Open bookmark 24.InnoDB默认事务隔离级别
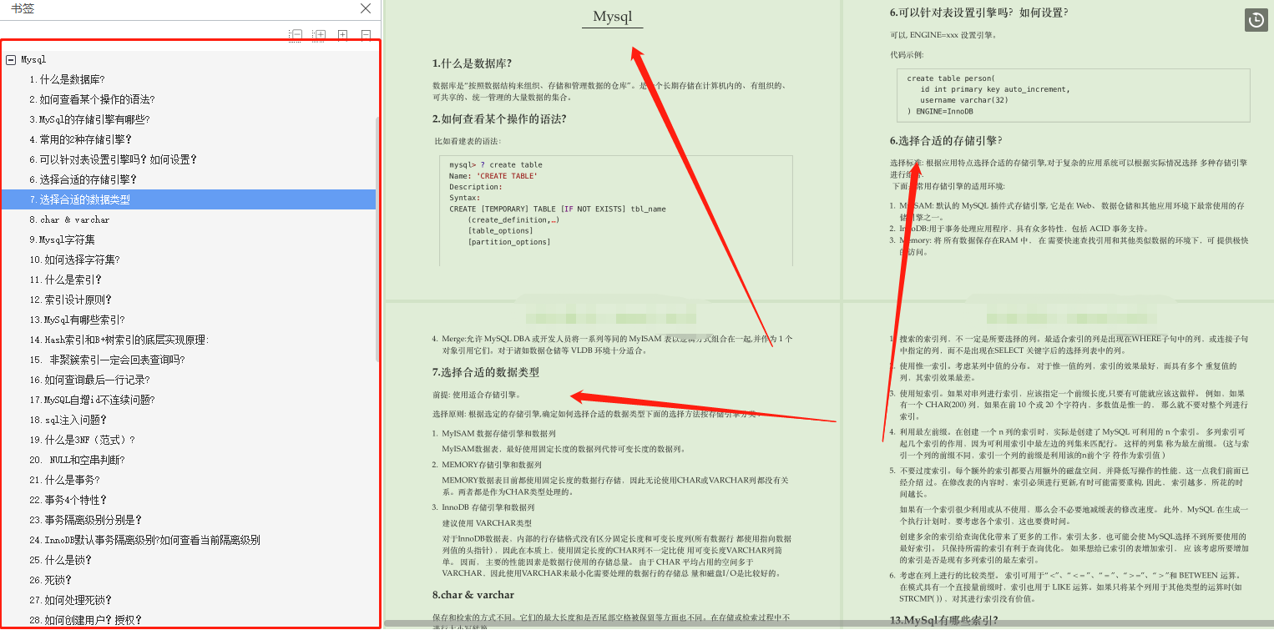Image resolution: width=1274 pixels, height=630 pixels. [144, 540]
